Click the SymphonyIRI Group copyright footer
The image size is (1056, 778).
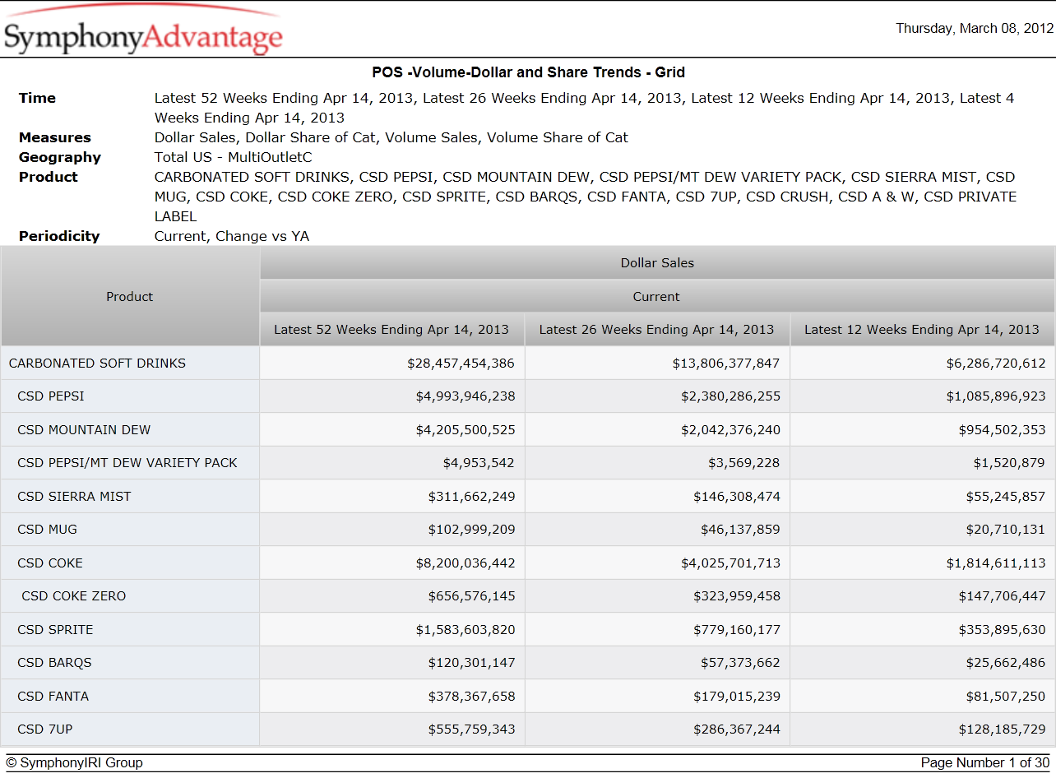(75, 762)
